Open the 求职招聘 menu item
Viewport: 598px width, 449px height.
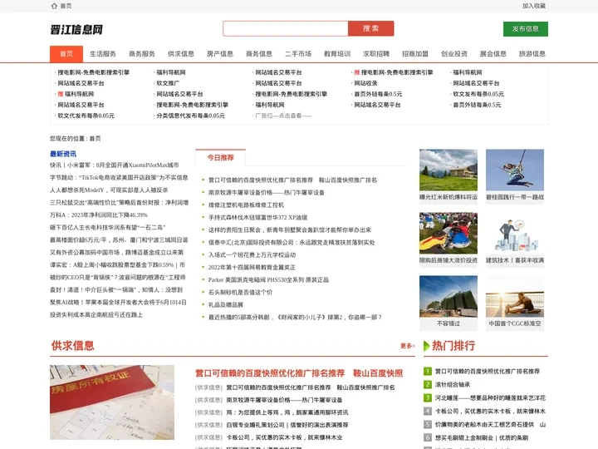coord(376,54)
